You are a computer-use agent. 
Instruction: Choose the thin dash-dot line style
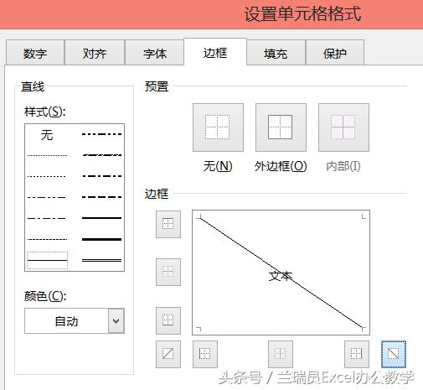tap(47, 218)
